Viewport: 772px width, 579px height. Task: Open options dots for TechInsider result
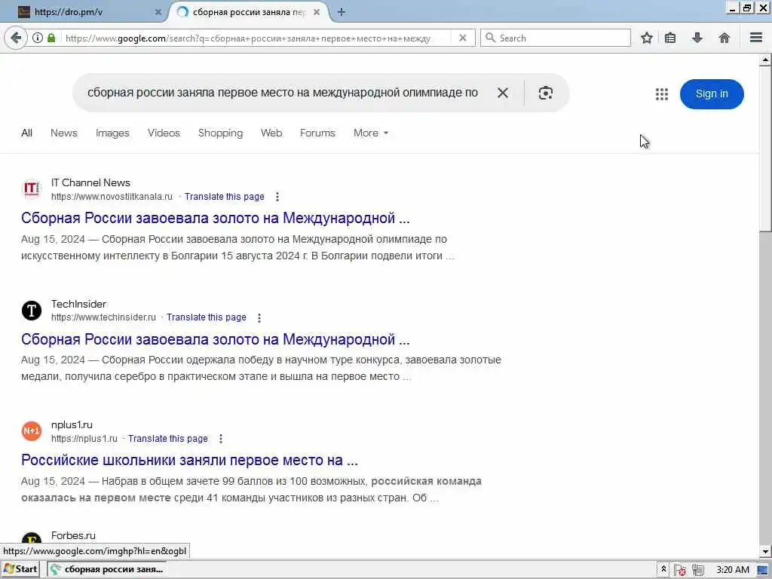[259, 318]
